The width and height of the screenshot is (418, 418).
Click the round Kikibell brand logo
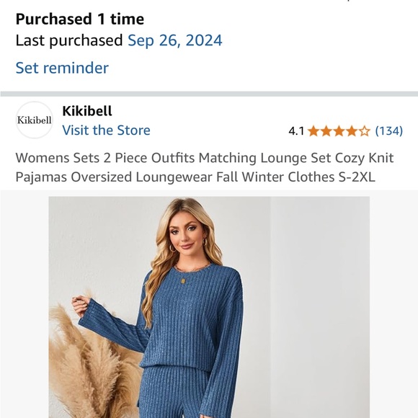[35, 120]
